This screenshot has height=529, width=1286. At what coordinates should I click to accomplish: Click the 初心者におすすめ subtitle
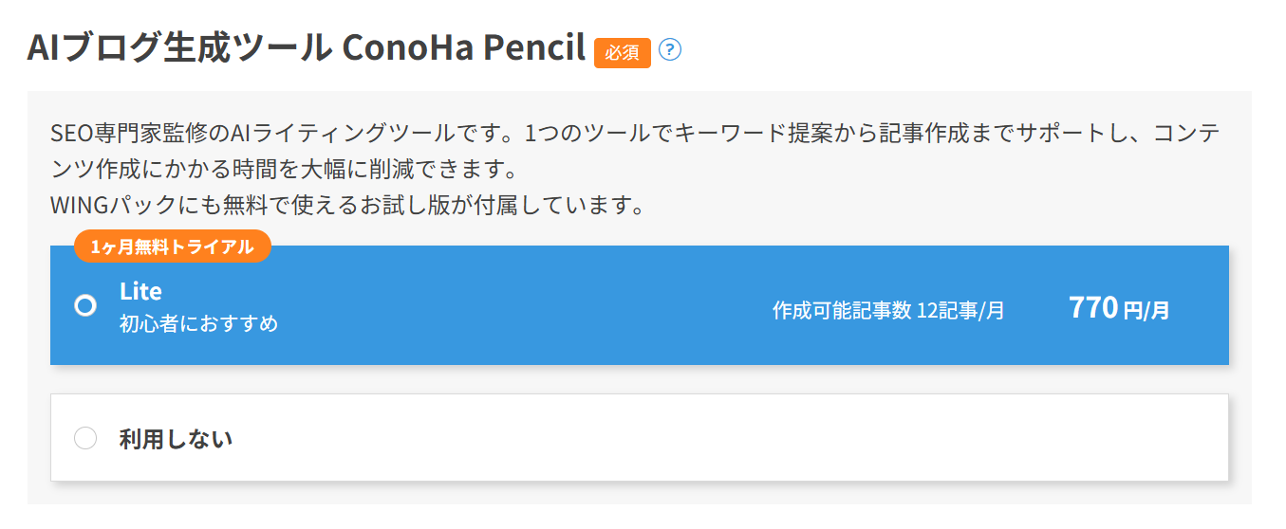pos(198,323)
